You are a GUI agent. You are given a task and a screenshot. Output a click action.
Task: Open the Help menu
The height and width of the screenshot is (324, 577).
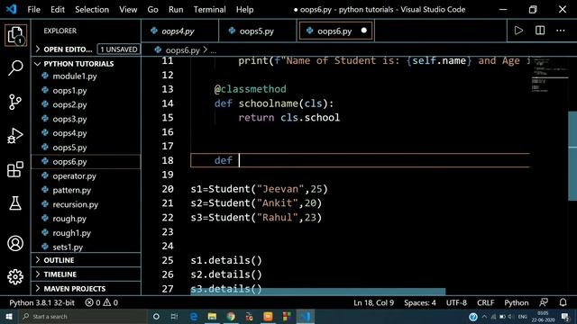(244, 10)
